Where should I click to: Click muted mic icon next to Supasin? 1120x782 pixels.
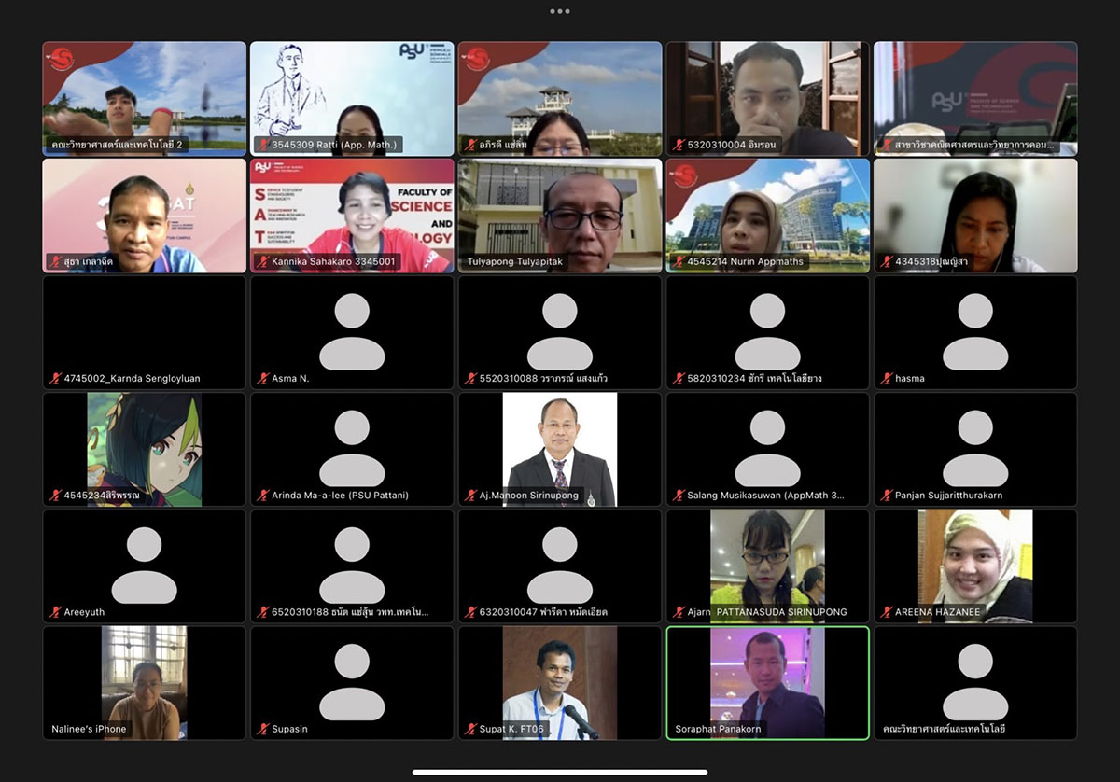[263, 729]
